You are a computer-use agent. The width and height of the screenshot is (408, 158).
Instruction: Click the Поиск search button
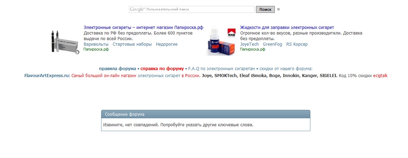click(x=265, y=9)
